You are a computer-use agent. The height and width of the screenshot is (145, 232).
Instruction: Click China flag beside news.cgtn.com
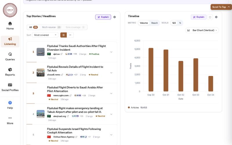[49, 95]
